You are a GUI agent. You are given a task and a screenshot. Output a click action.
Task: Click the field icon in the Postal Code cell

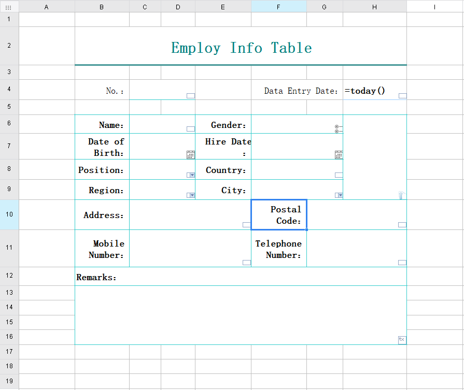(x=402, y=225)
